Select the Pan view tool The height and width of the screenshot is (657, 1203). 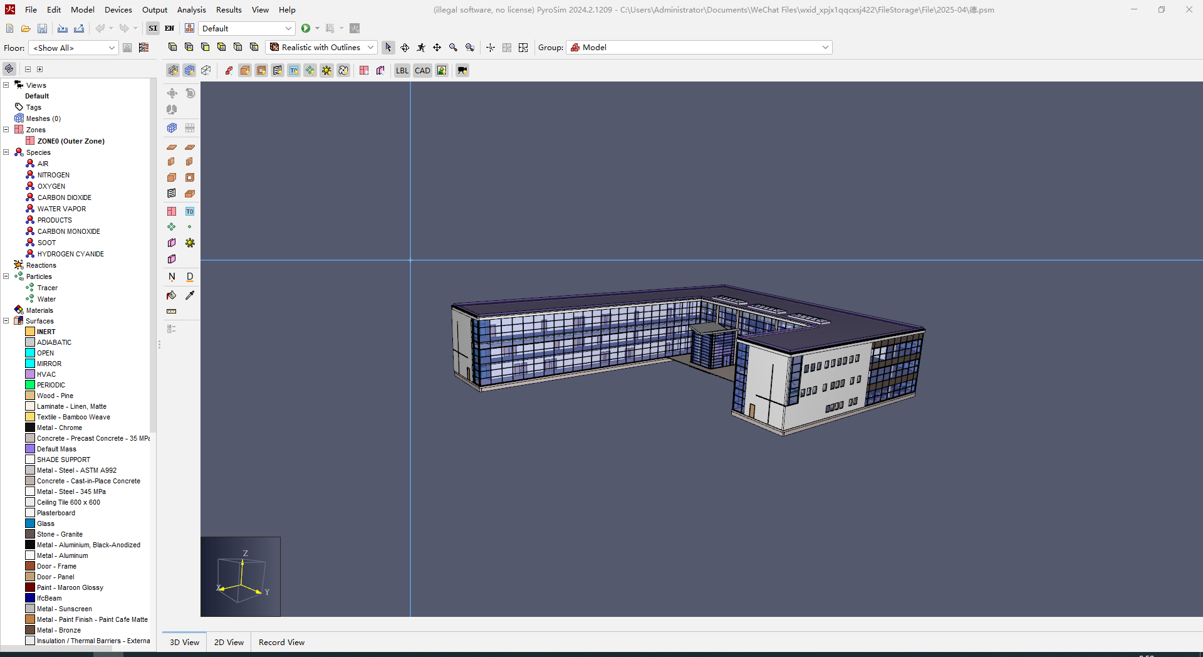pos(437,48)
